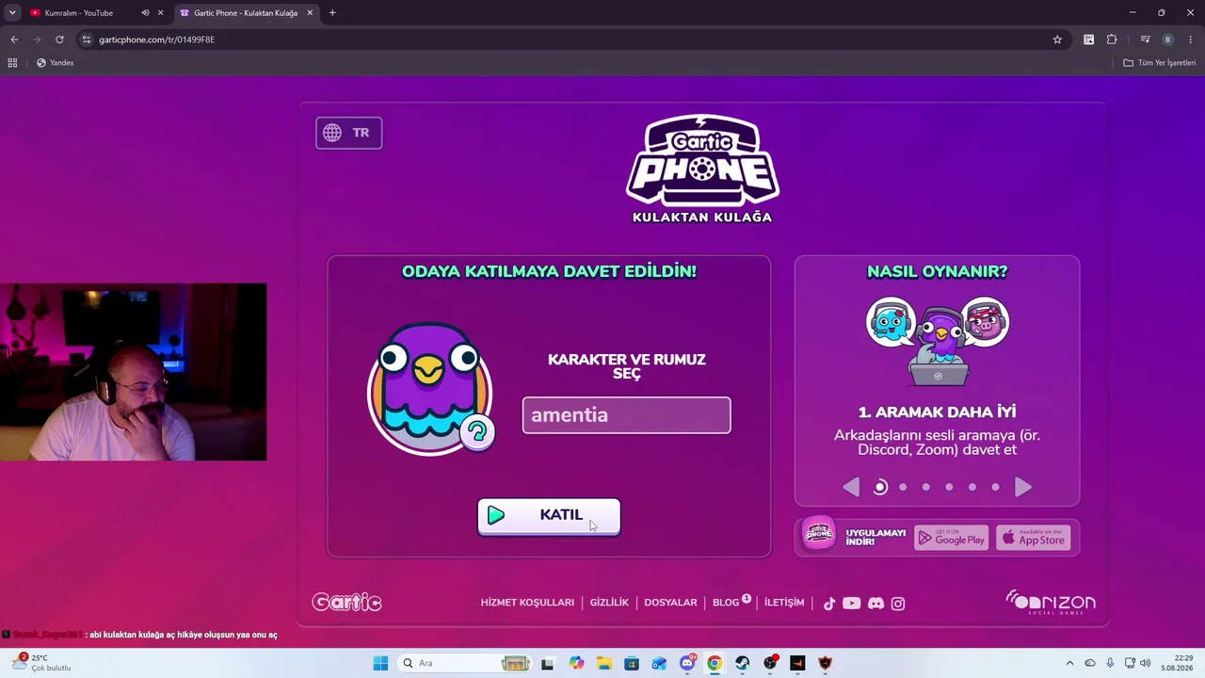Switch to the Gartic Phone browser tab

coord(247,13)
